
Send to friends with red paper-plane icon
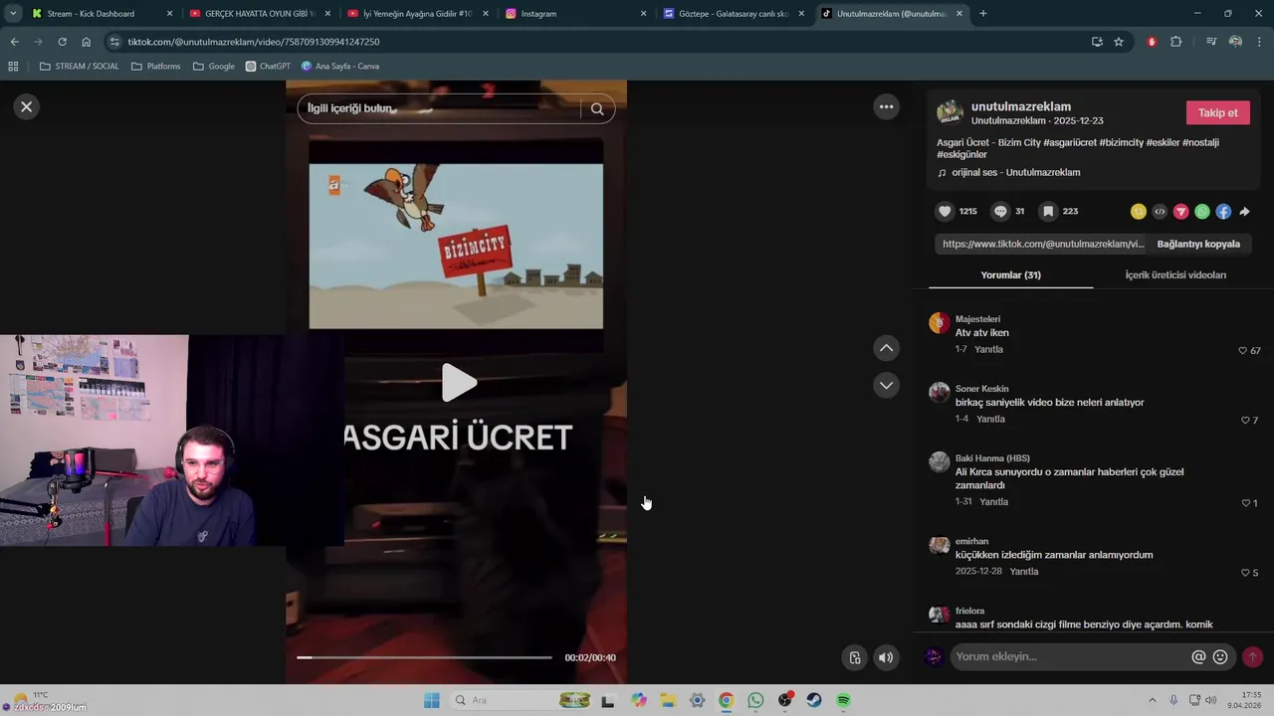point(1181,212)
